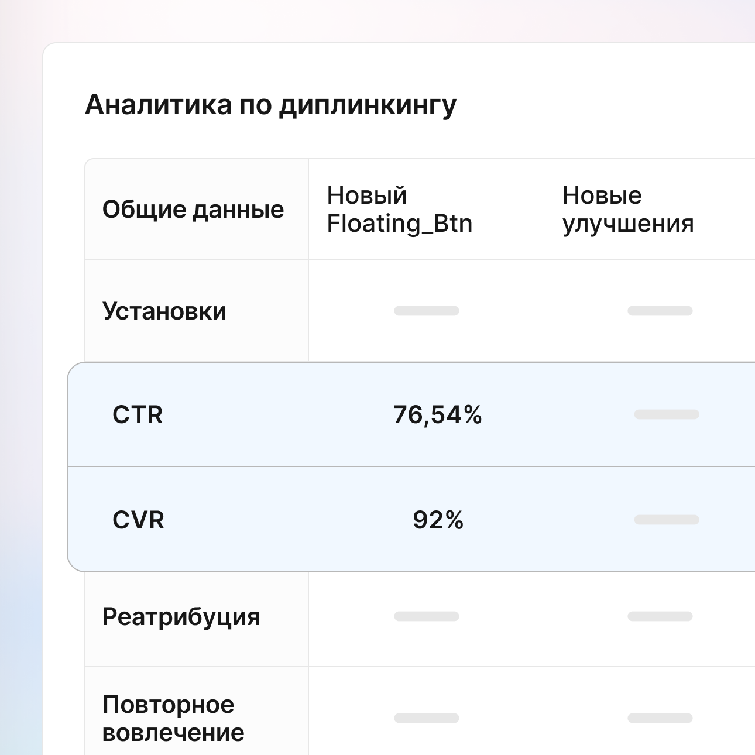Screen dimensions: 755x755
Task: Click CTR placeholder under Новые улучшения
Action: pos(666,414)
